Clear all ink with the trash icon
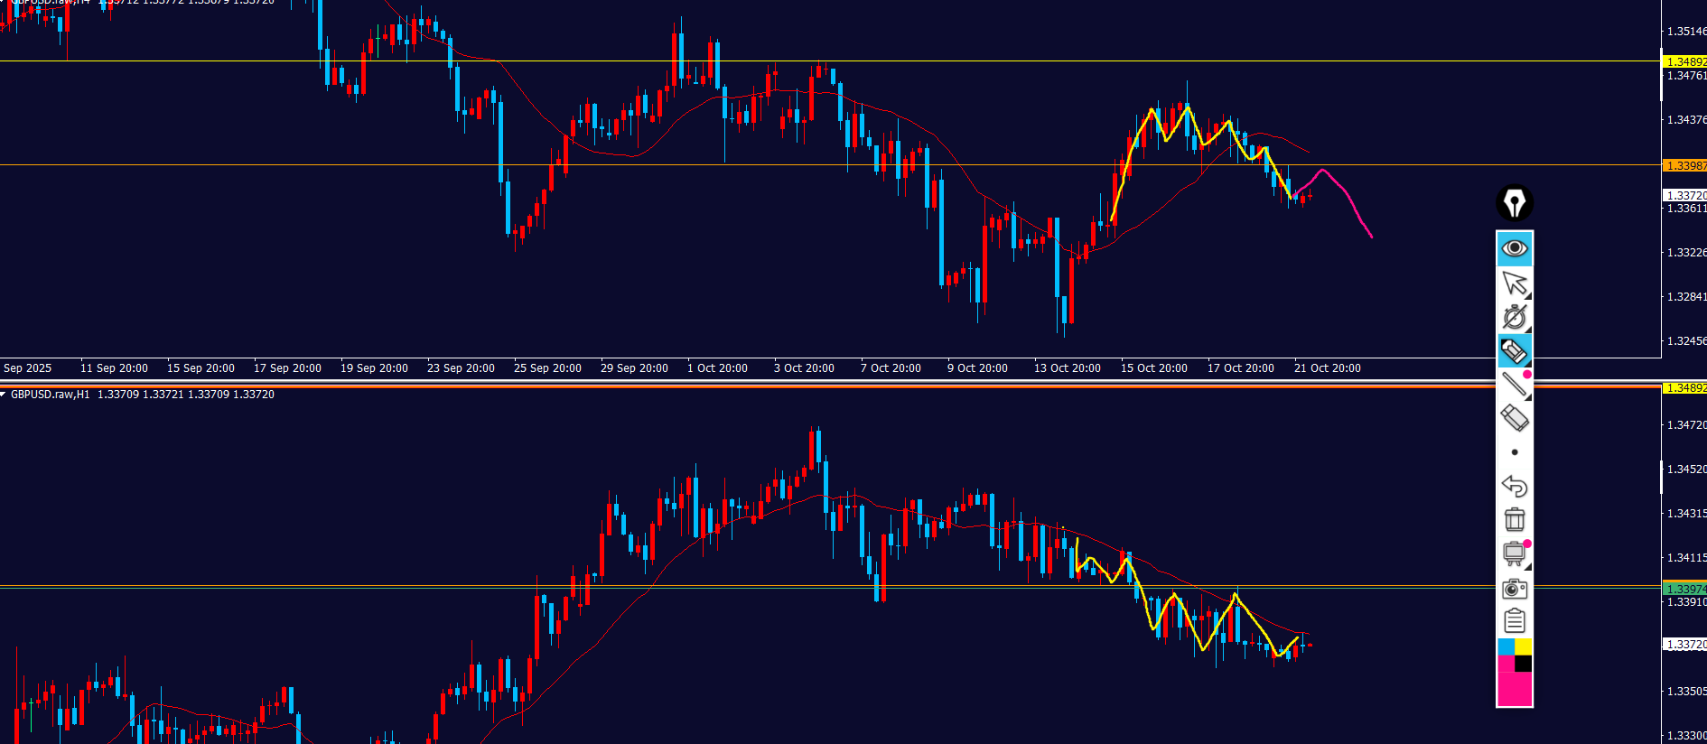The image size is (1707, 744). 1515,520
